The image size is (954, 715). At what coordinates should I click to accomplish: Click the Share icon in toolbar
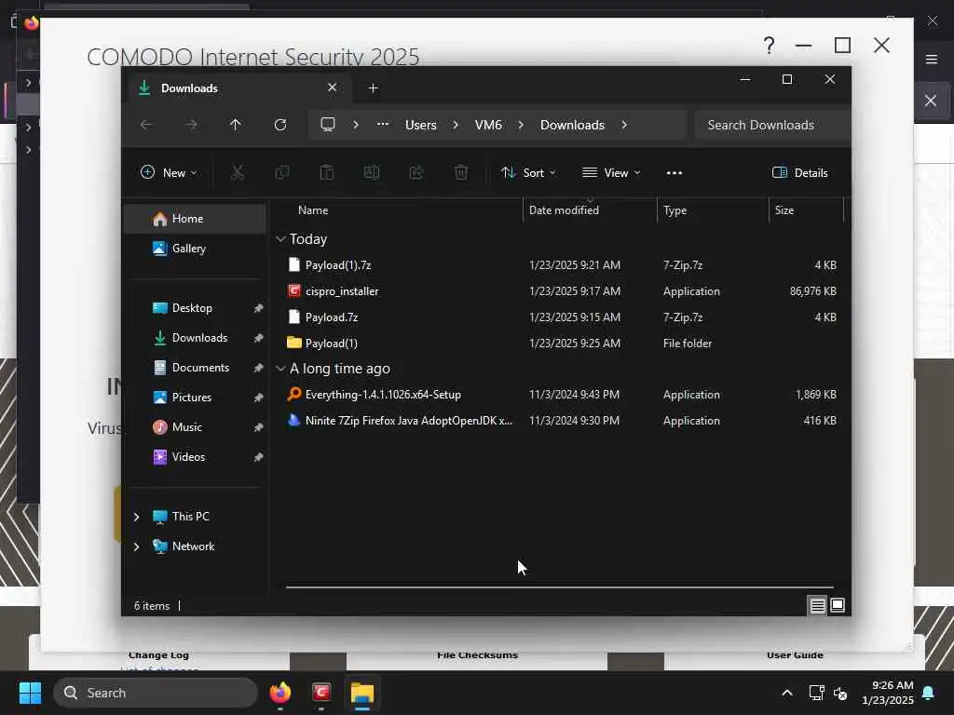(416, 172)
